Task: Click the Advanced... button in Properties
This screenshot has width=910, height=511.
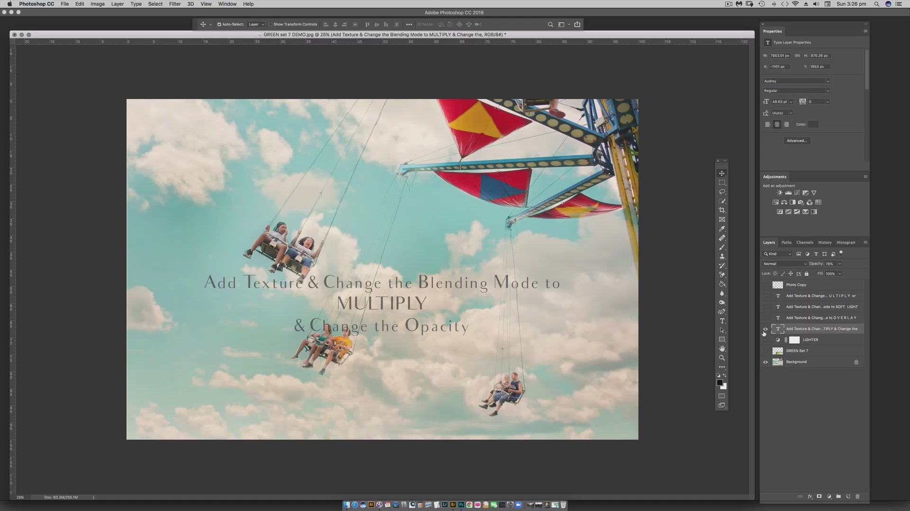Action: pyautogui.click(x=796, y=141)
